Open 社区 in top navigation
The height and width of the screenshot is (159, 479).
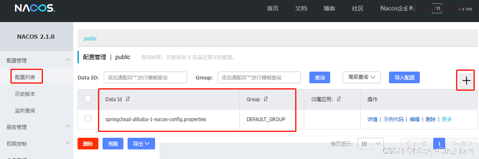tap(357, 8)
